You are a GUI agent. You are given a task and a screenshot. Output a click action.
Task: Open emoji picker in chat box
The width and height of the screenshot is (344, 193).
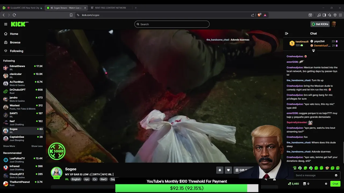pos(336,175)
